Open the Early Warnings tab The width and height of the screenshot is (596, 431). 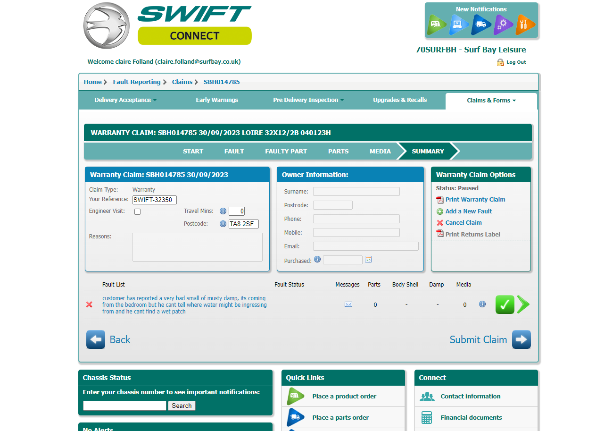coord(217,100)
